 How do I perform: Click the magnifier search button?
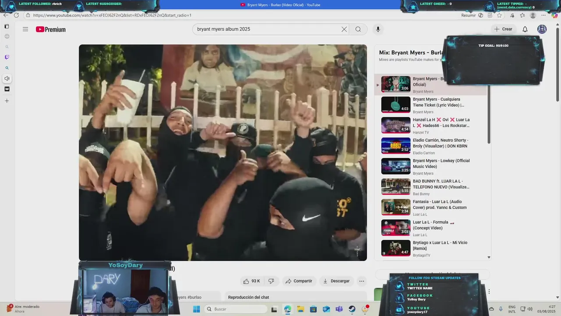click(x=358, y=29)
